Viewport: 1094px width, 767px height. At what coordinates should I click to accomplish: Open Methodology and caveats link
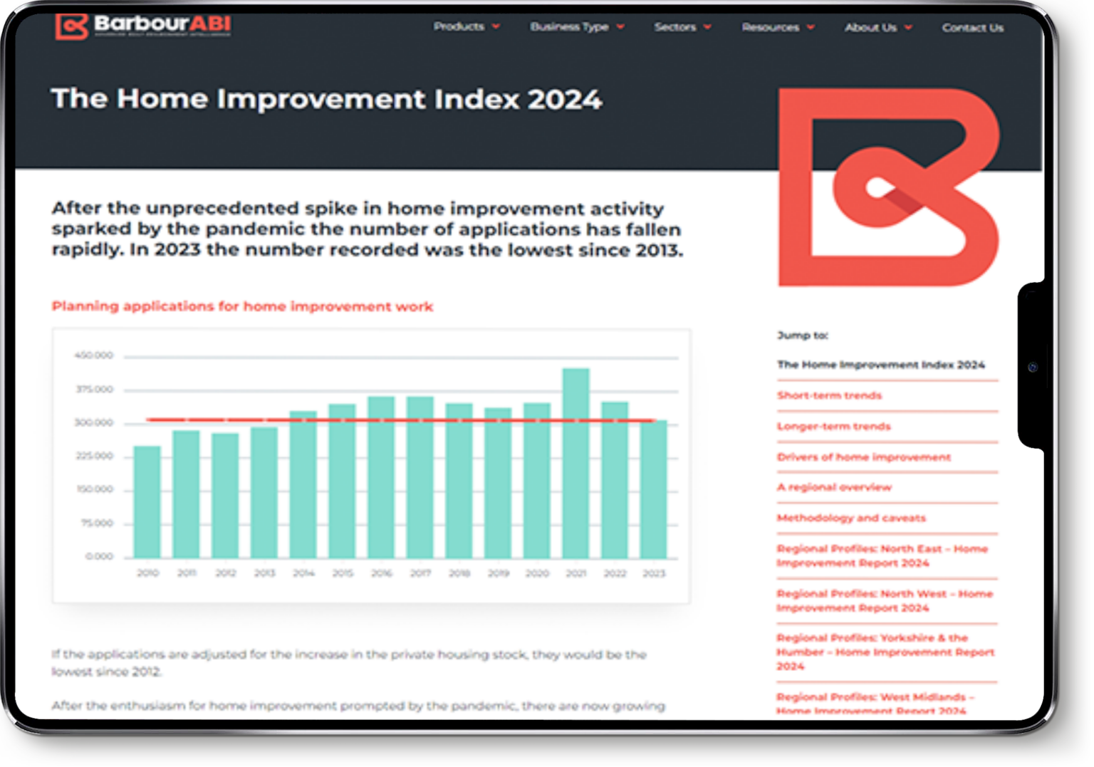point(851,518)
